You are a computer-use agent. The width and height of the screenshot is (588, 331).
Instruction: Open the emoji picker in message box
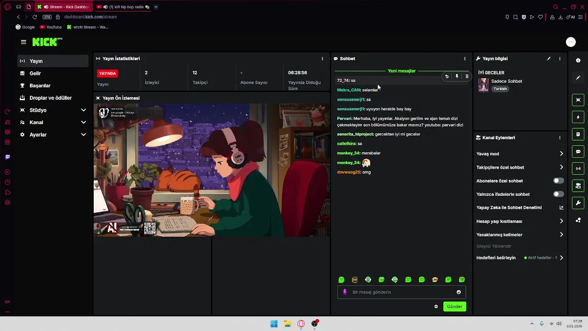458,292
